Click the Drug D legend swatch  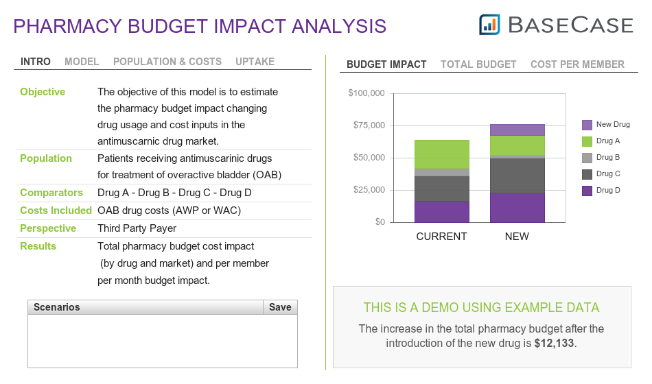[587, 191]
